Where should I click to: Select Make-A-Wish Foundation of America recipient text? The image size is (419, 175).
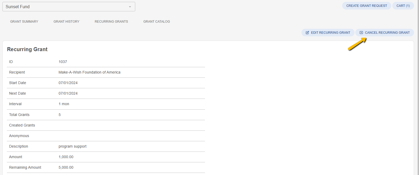pos(90,72)
